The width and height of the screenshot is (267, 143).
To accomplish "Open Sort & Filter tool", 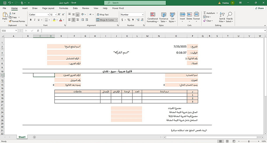I will [x=222, y=17].
